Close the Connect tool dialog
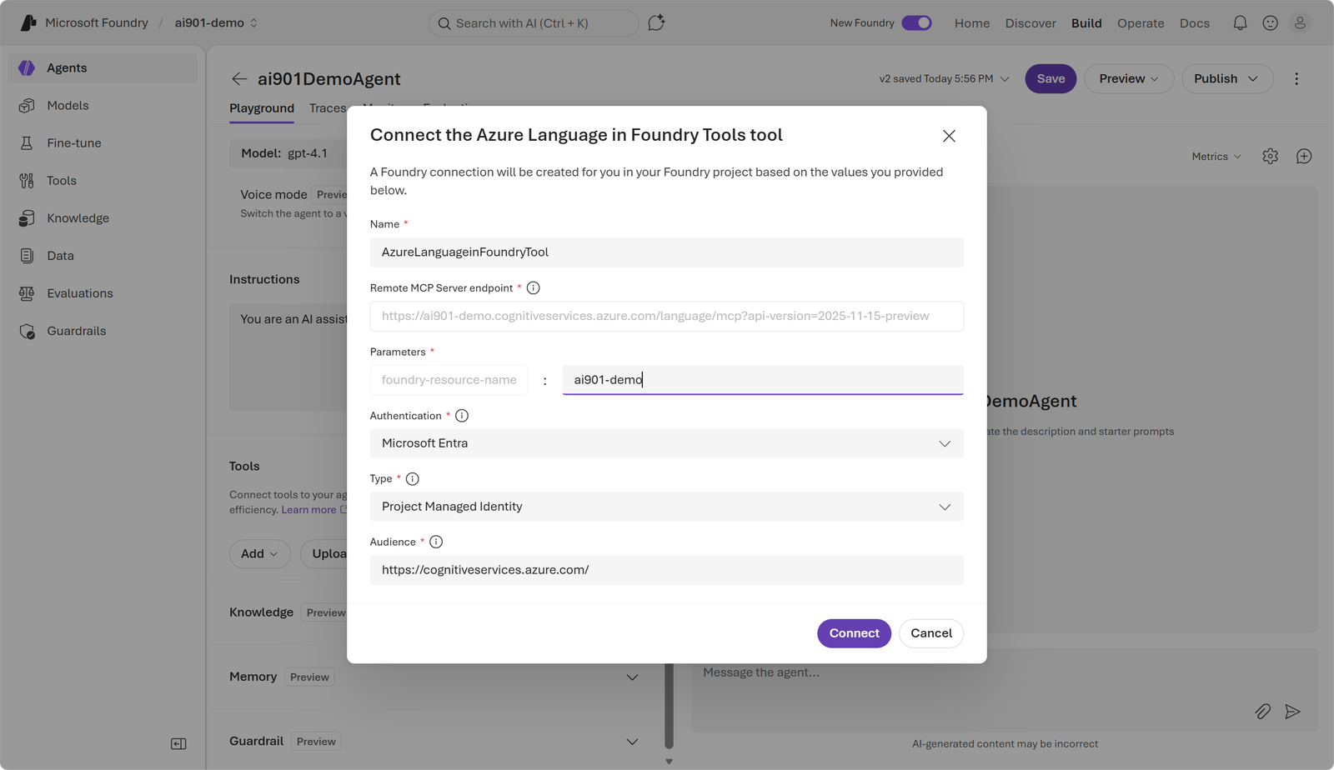The height and width of the screenshot is (770, 1334). (949, 136)
